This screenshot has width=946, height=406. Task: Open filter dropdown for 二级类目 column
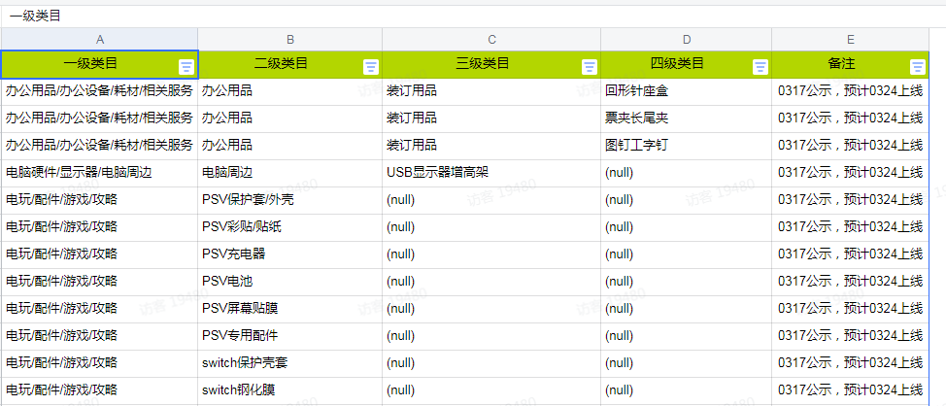pos(371,67)
